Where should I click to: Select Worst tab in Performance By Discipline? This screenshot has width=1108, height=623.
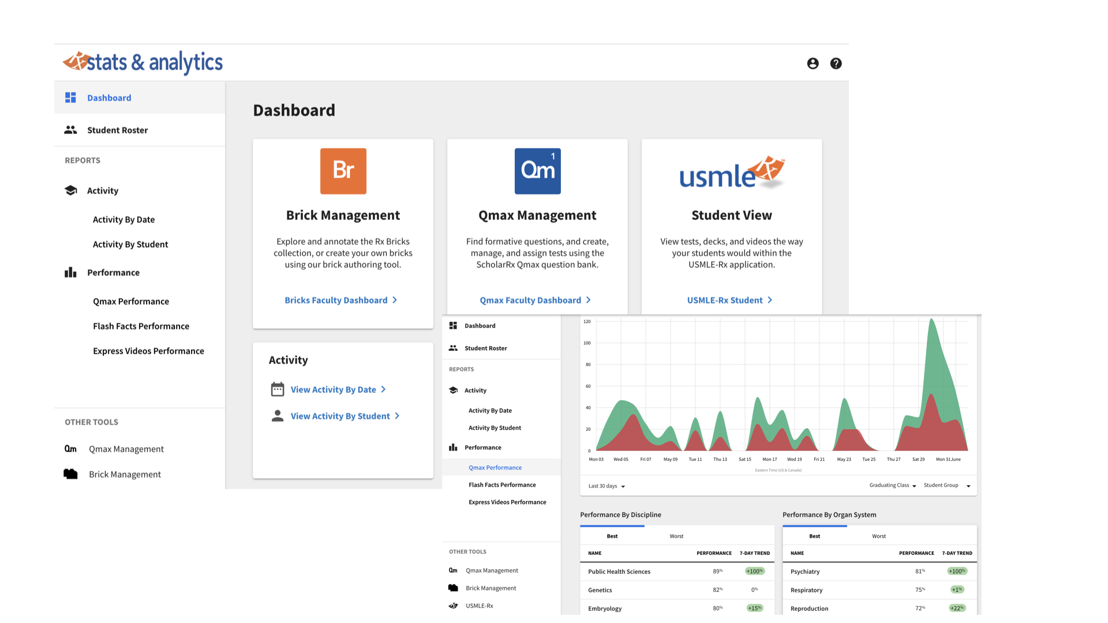tap(676, 536)
